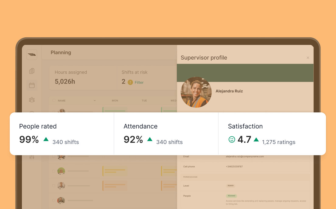The width and height of the screenshot is (336, 209).
Task: Open Alejandra Ruiz's profile photo
Action: pyautogui.click(x=196, y=92)
